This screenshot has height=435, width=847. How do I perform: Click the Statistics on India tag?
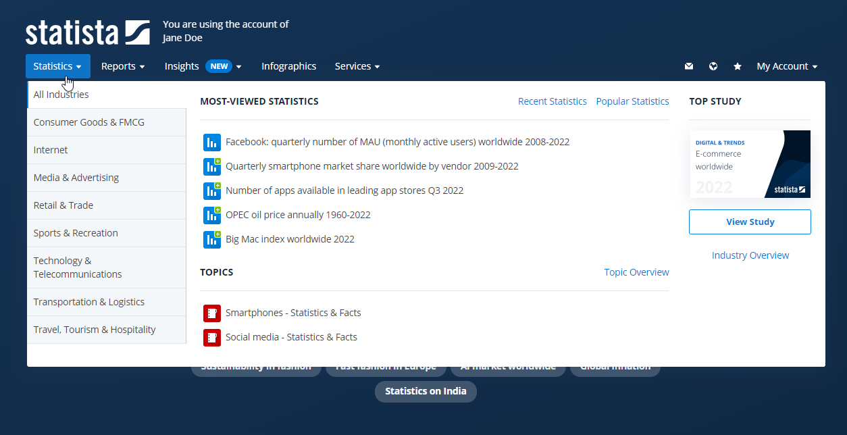(426, 391)
